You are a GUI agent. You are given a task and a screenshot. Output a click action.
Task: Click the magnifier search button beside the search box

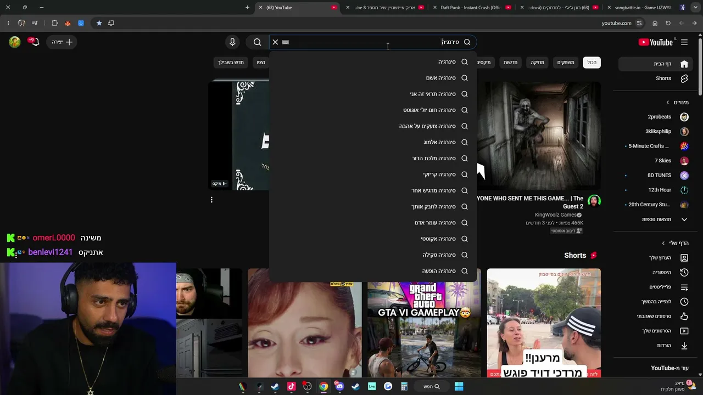click(x=257, y=42)
